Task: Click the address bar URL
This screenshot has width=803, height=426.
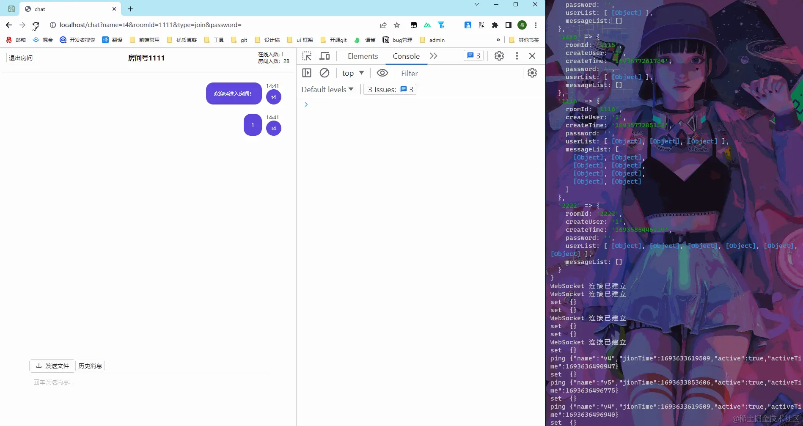Action: coord(151,25)
